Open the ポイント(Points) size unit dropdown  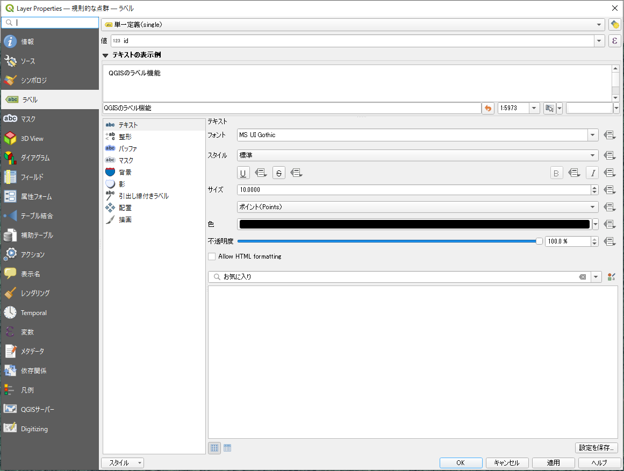418,207
